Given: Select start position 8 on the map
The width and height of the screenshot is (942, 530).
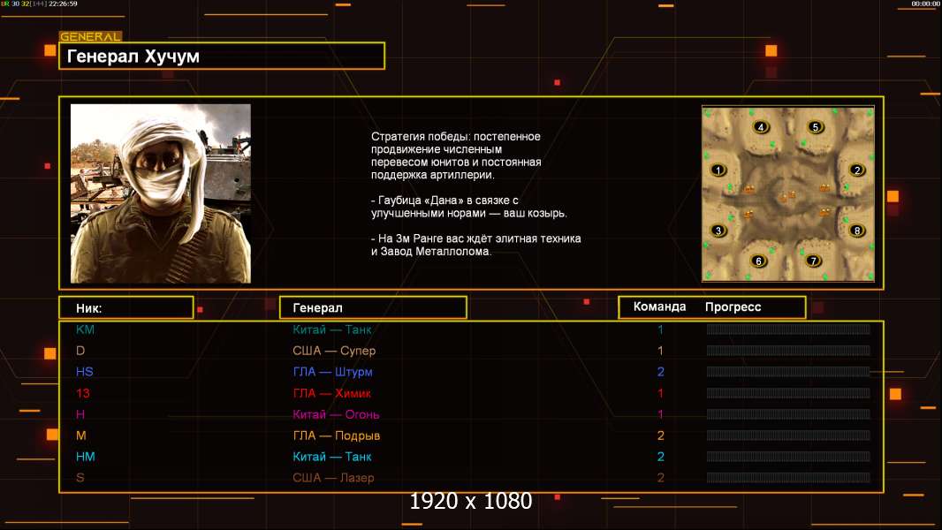Looking at the screenshot, I should tap(857, 231).
